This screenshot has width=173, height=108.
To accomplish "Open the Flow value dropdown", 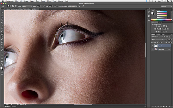I will point(53,6).
